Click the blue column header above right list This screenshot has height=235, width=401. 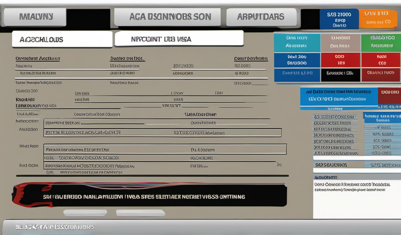(x=382, y=117)
